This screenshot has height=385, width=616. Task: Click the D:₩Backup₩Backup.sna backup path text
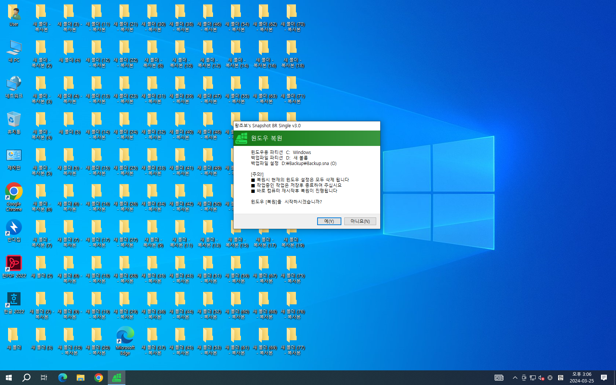coord(309,164)
